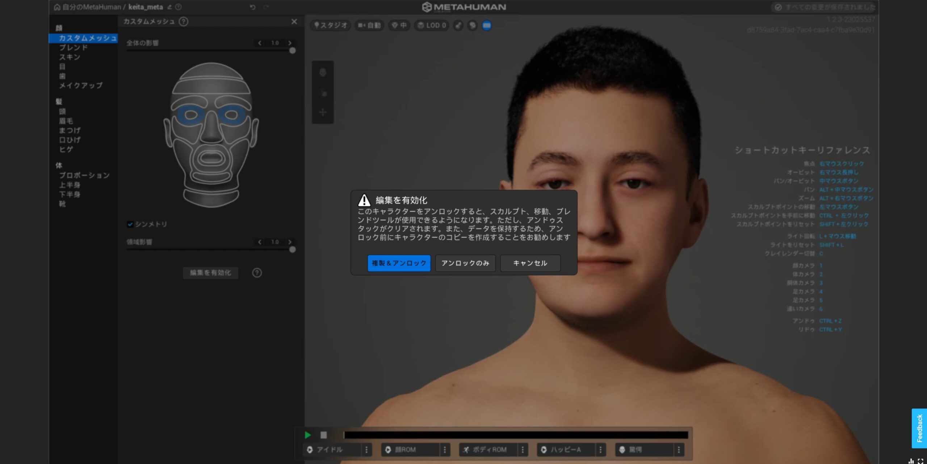Decrease 領域影響 value with left arrow

260,242
